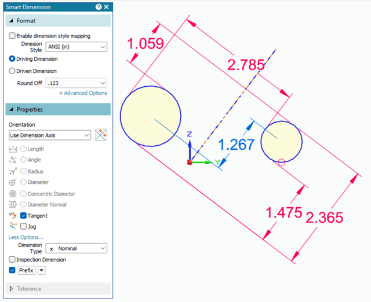Select the Diameter radio button
Image resolution: width=371 pixels, height=302 pixels.
point(23,182)
